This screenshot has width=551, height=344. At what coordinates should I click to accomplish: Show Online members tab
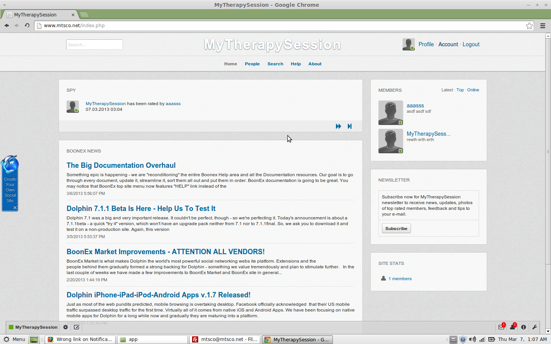tap(473, 90)
